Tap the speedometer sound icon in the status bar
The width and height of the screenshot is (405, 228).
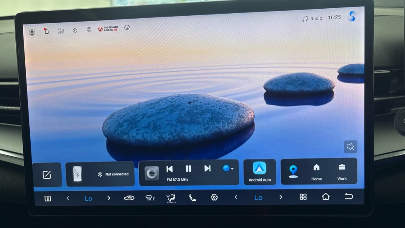[127, 28]
